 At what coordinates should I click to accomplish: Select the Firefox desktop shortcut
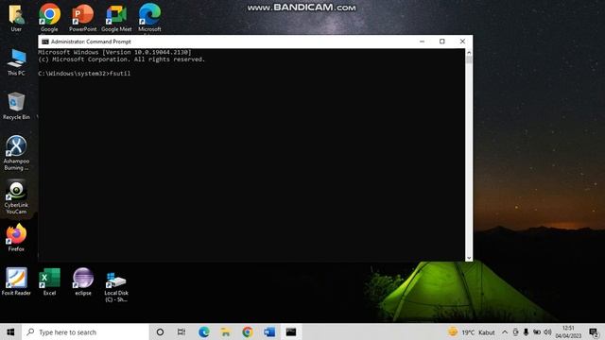point(16,237)
